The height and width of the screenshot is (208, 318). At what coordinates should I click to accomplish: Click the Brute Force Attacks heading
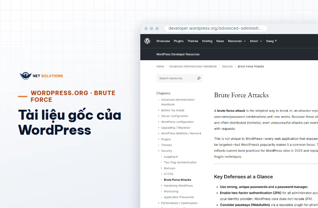[x=241, y=95]
